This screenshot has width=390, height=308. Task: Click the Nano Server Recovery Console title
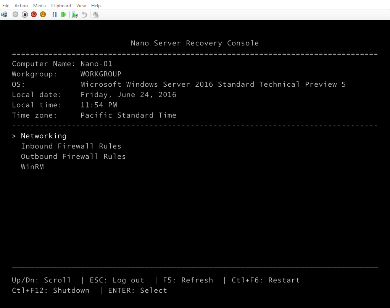pyautogui.click(x=195, y=43)
